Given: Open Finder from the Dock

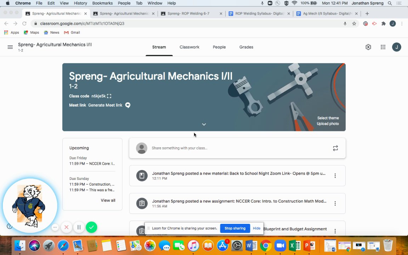Looking at the screenshot, I should tap(20, 246).
